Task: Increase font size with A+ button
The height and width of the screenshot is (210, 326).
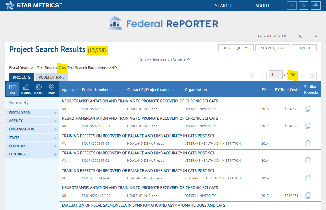Action: (x=304, y=6)
